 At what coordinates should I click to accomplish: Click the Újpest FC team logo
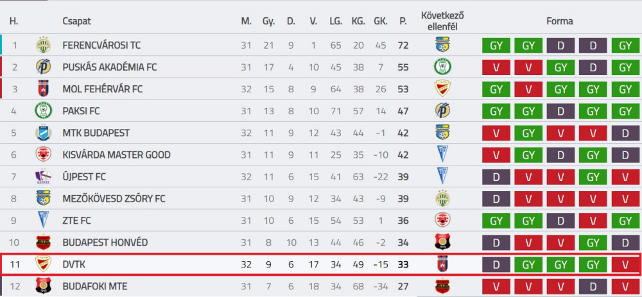[x=43, y=177]
